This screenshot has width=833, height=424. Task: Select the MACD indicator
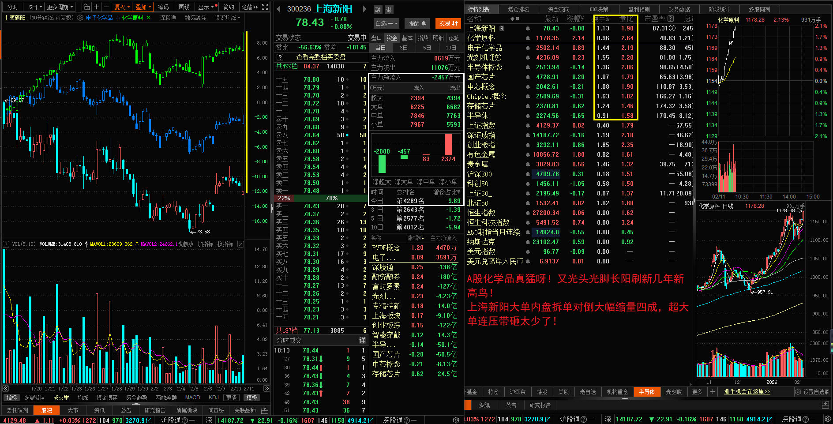(x=192, y=398)
